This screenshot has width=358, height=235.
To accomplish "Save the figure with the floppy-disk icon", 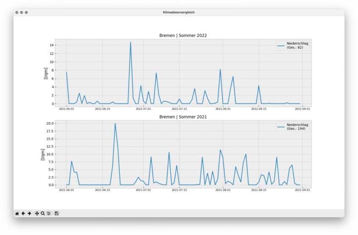I will [x=57, y=213].
